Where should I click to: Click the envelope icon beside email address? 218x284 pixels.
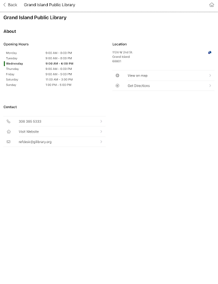pos(8,142)
